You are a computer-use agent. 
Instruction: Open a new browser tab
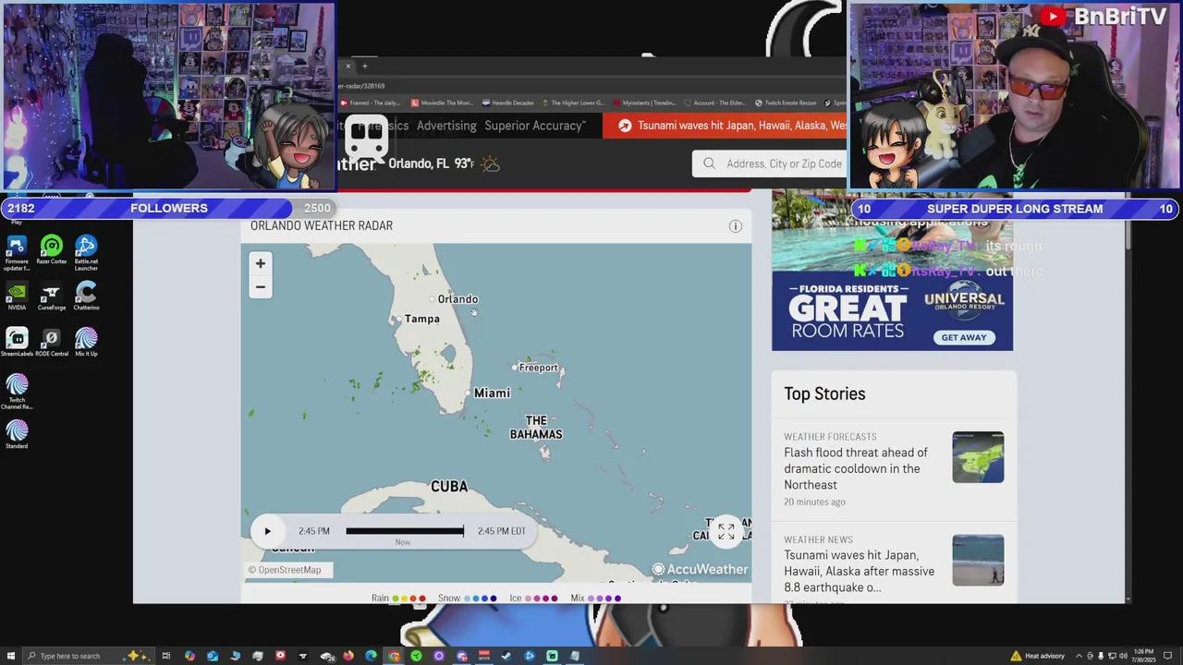coord(365,66)
